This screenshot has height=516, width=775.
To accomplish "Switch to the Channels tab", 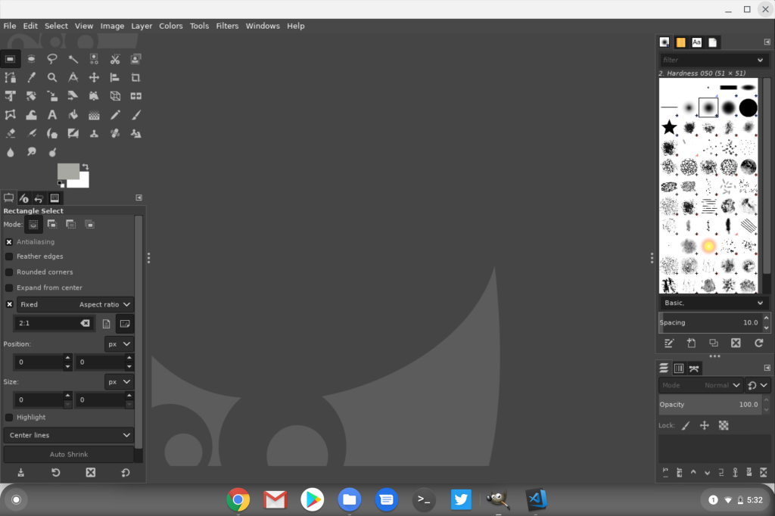I will tap(679, 368).
